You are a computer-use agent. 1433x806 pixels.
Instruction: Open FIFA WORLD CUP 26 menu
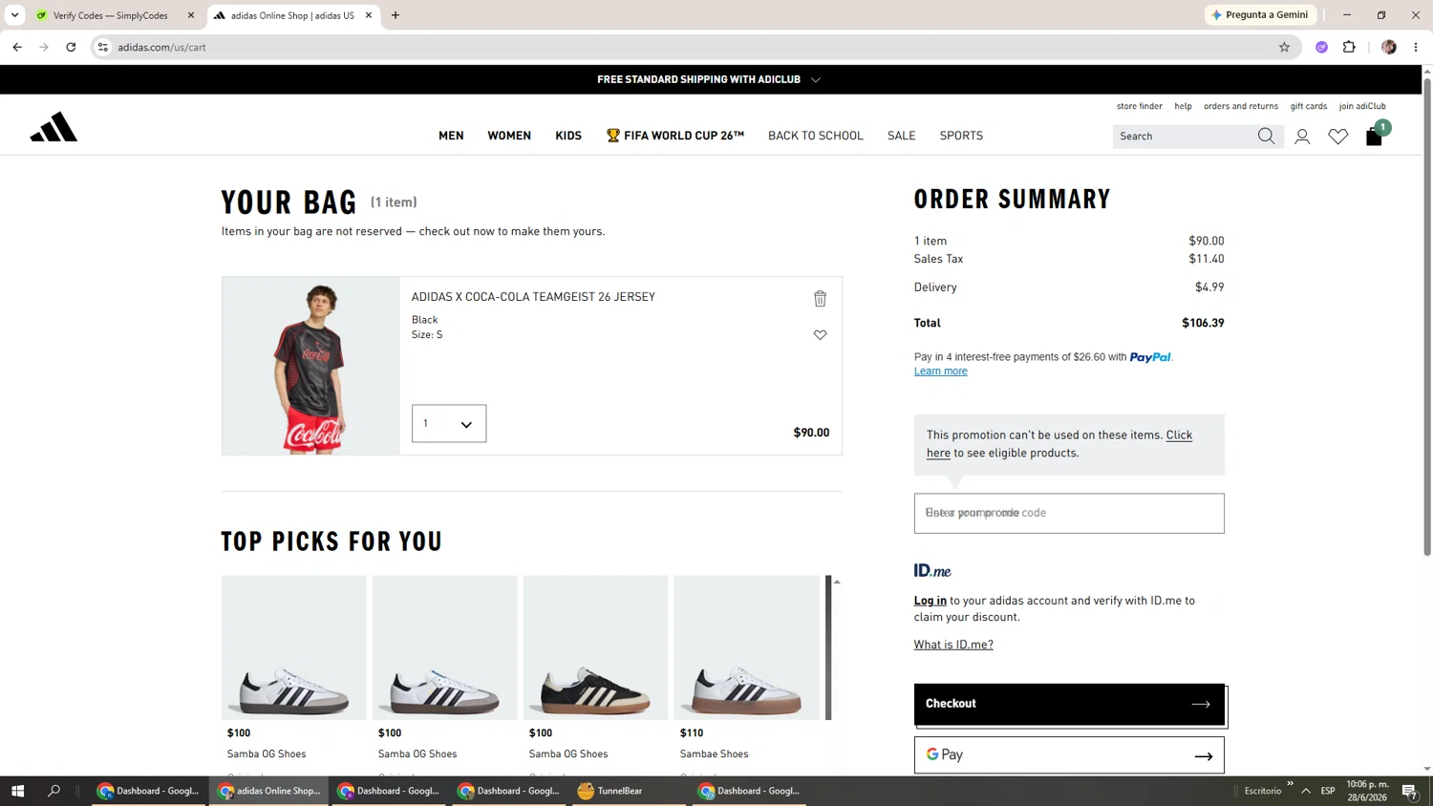(x=674, y=136)
